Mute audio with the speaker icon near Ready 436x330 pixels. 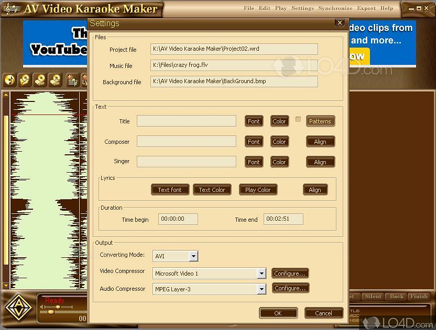41,306
